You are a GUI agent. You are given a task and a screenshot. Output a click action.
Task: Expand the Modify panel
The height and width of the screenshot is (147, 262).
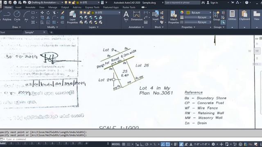(52, 27)
